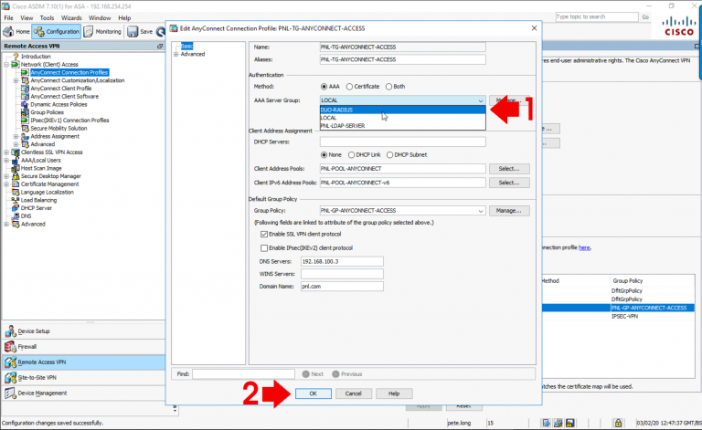Click the IPsec(IKEv1) Connection Profiles icon
The image size is (702, 430).
click(x=25, y=121)
